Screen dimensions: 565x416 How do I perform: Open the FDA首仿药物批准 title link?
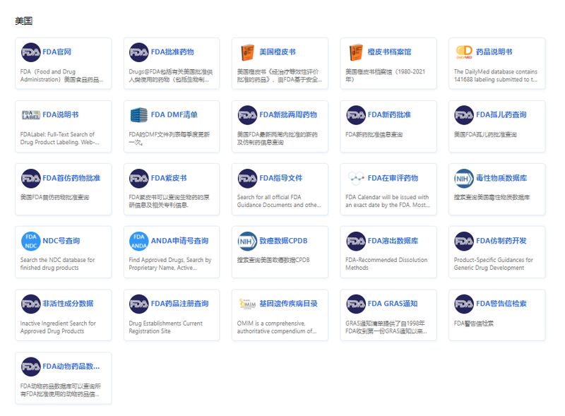71,178
